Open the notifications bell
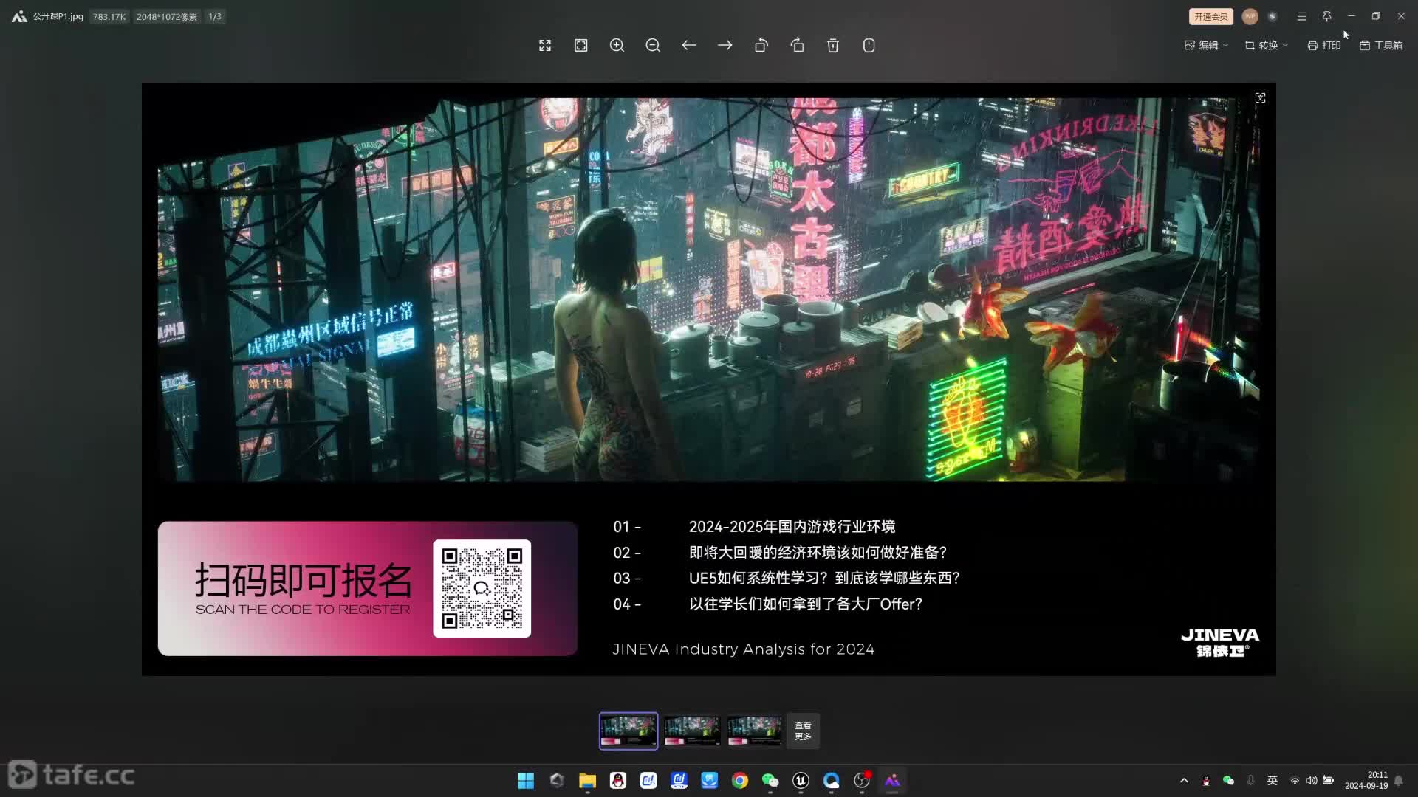Image resolution: width=1418 pixels, height=797 pixels. click(x=1399, y=781)
